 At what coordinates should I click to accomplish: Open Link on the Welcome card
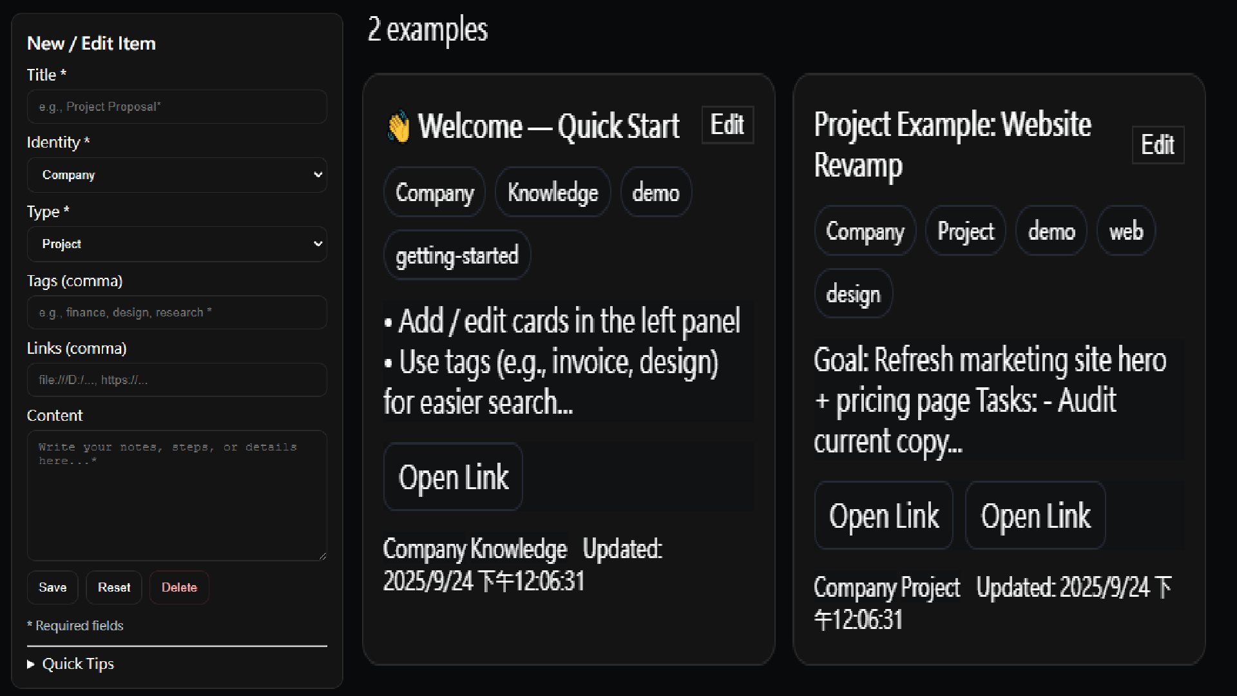point(453,478)
